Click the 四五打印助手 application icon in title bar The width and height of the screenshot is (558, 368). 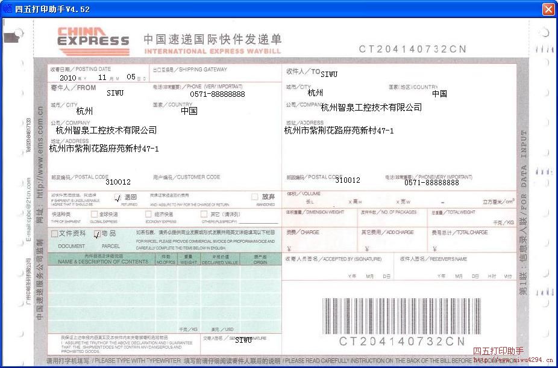pos(7,9)
